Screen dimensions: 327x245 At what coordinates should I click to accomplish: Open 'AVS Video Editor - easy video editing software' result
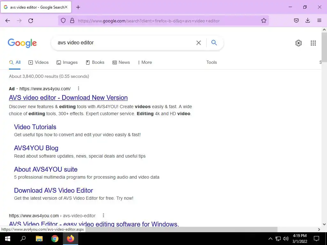(x=94, y=224)
